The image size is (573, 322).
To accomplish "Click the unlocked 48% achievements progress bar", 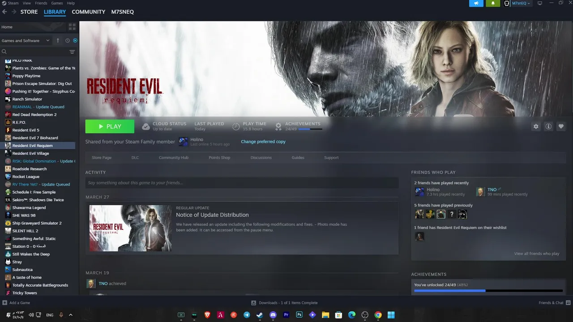I will coord(488,291).
